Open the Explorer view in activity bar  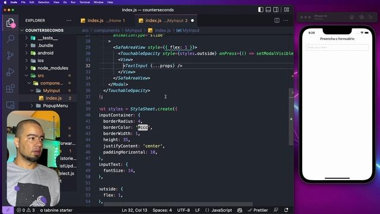(11, 23)
